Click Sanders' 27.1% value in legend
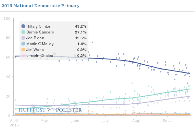Image resolution: width=195 pixels, height=130 pixels. coord(81,32)
